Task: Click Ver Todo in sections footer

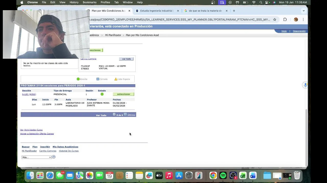Action: point(101,115)
